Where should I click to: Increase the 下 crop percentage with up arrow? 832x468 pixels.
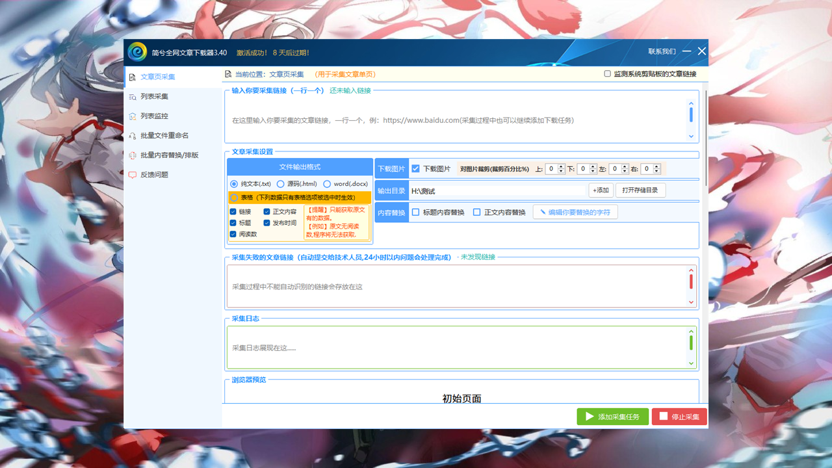[x=593, y=166]
